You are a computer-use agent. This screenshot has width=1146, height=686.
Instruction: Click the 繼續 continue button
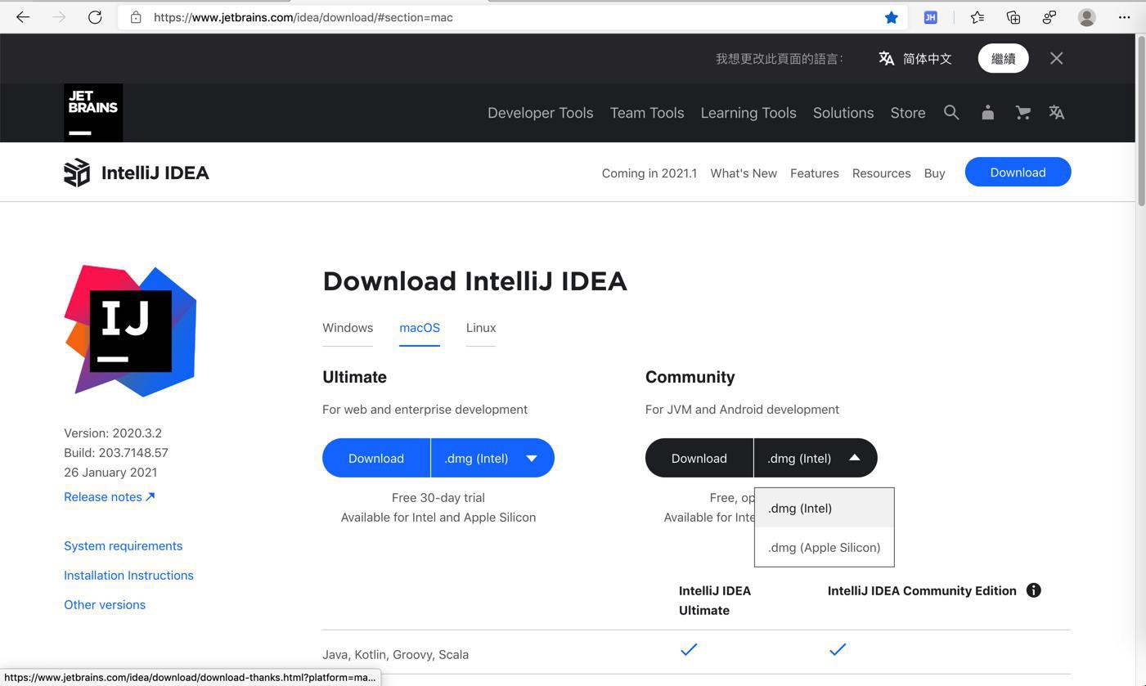point(1003,58)
